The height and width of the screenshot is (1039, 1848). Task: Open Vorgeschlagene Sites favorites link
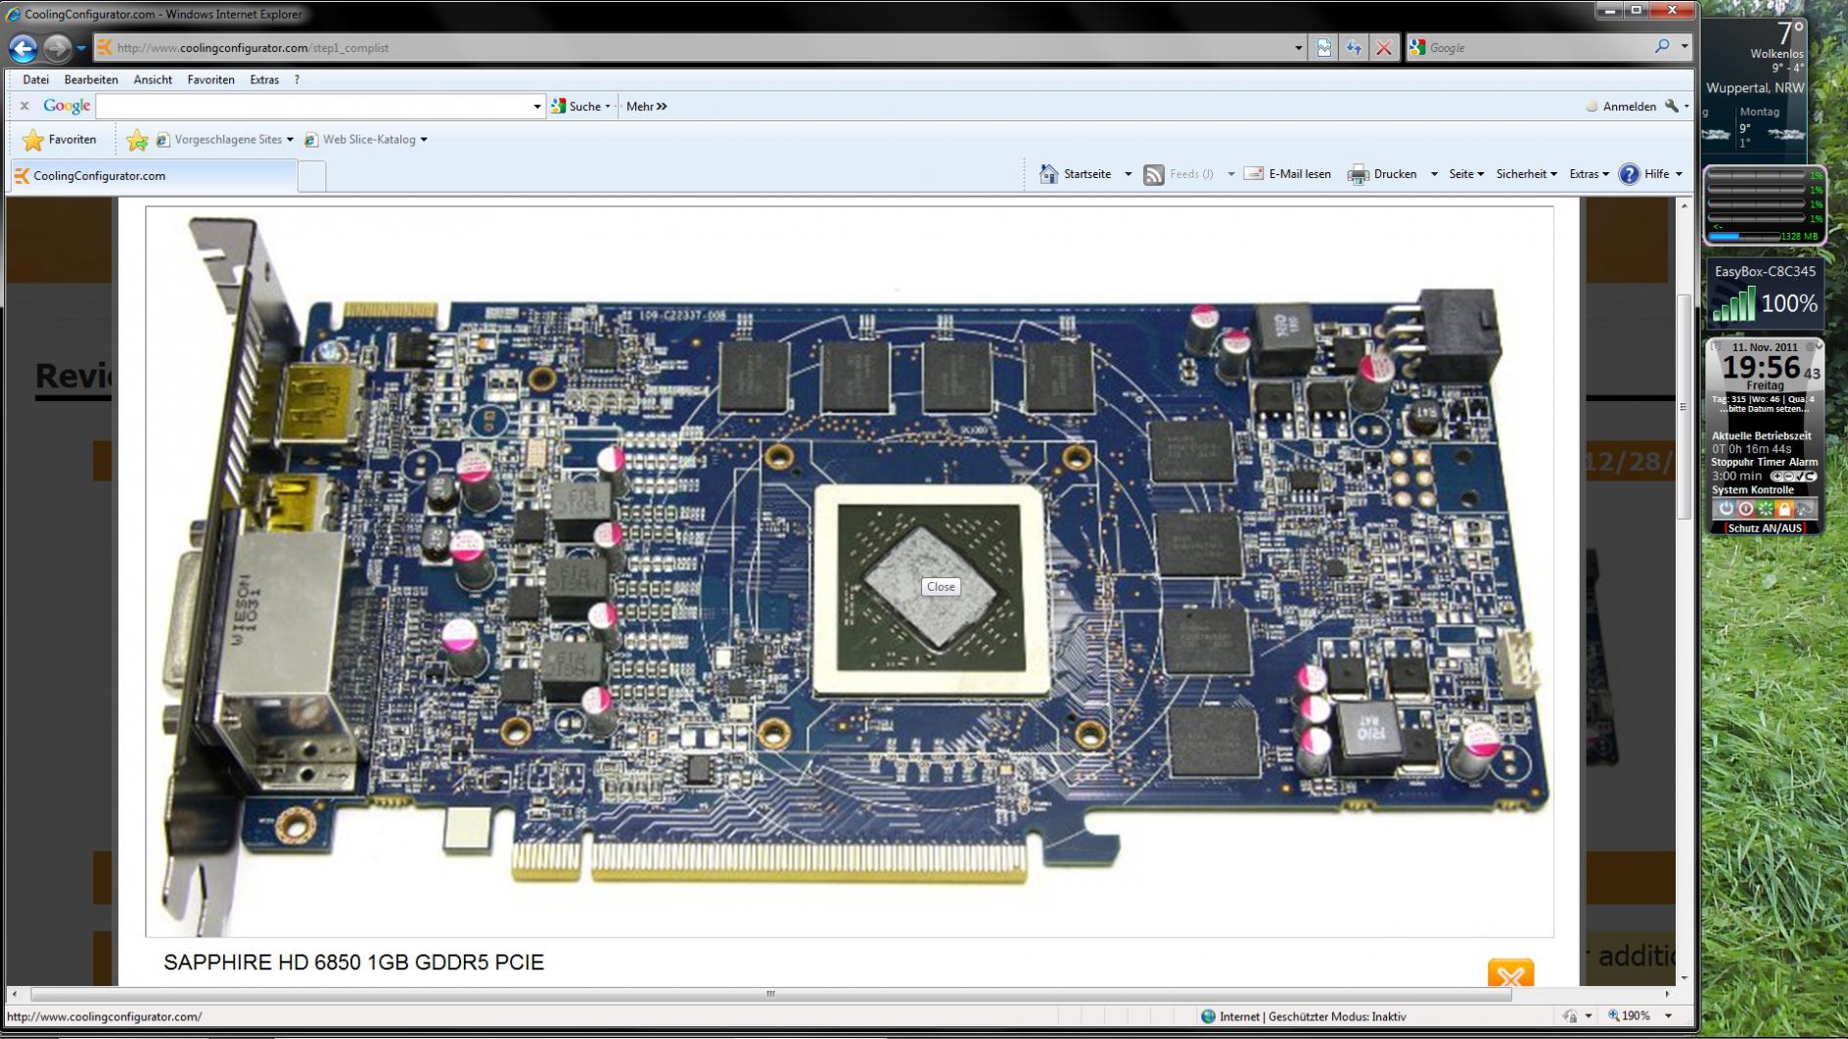click(x=224, y=140)
